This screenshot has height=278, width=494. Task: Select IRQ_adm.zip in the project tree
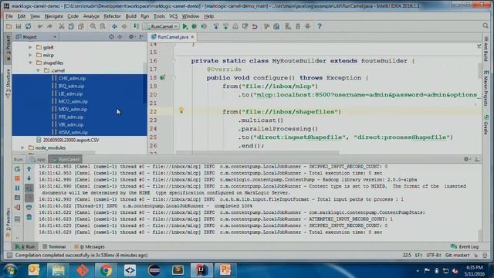(x=71, y=86)
